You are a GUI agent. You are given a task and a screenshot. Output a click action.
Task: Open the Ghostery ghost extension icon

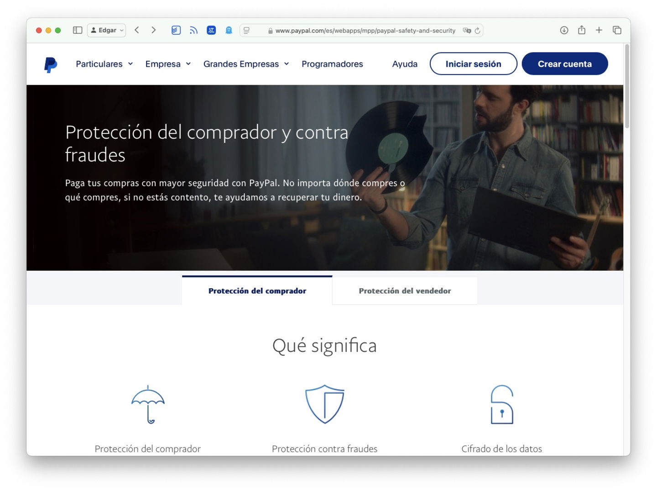229,30
